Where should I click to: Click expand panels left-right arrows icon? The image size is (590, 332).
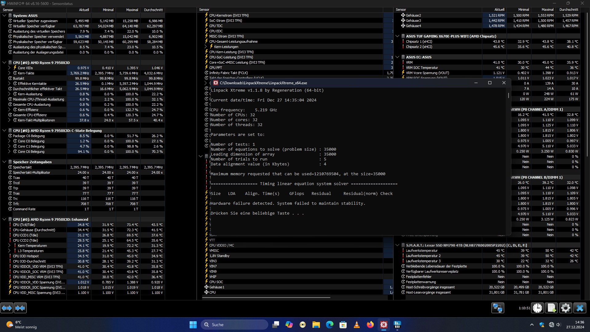pyautogui.click(x=7, y=308)
